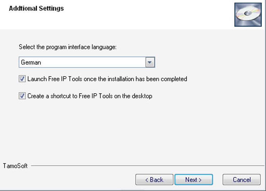
Task: Select the 'German' text in language field
Action: tap(31, 63)
